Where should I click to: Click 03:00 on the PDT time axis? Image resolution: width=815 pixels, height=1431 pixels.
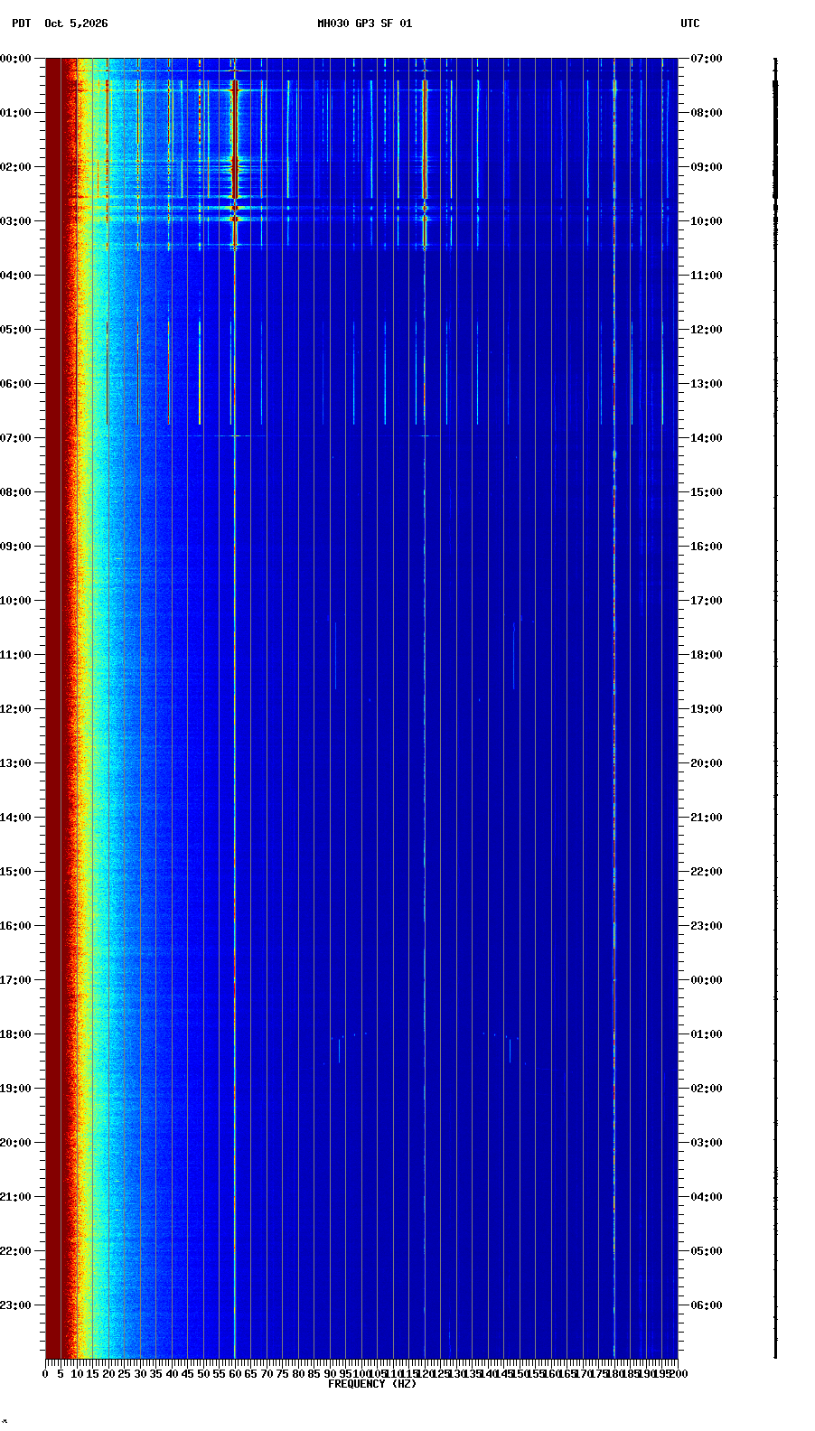pyautogui.click(x=15, y=221)
